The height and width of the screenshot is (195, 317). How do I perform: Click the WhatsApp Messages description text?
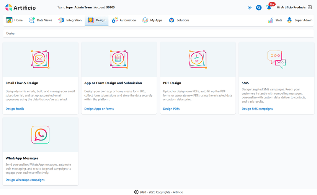(38, 169)
